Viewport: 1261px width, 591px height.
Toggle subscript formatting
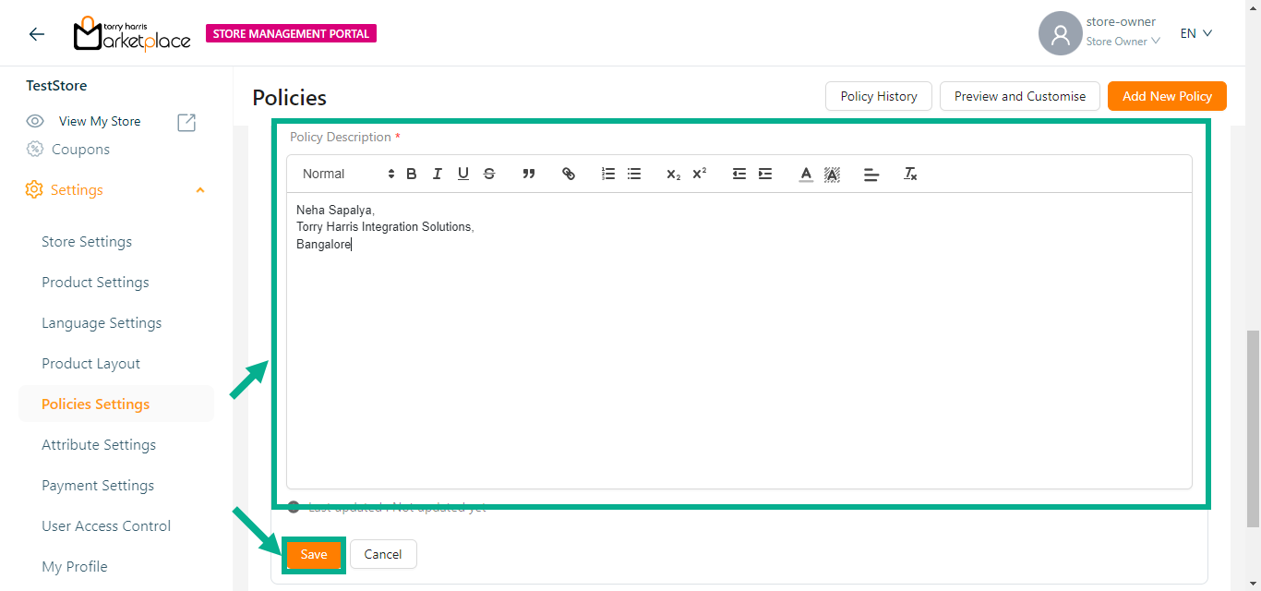click(x=674, y=174)
